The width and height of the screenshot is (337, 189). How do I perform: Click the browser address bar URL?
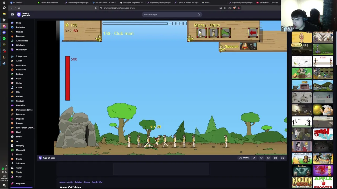[x=120, y=8]
